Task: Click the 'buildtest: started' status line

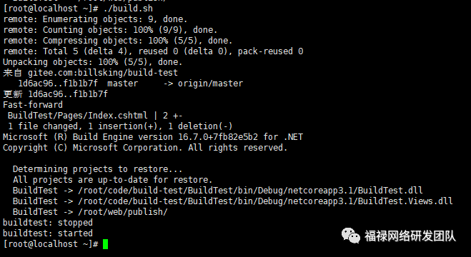Action: click(48, 233)
